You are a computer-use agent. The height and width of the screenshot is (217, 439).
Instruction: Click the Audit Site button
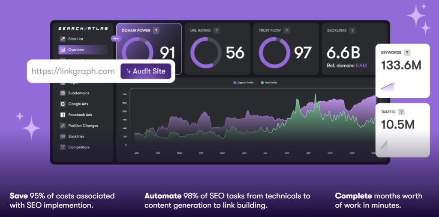(146, 71)
